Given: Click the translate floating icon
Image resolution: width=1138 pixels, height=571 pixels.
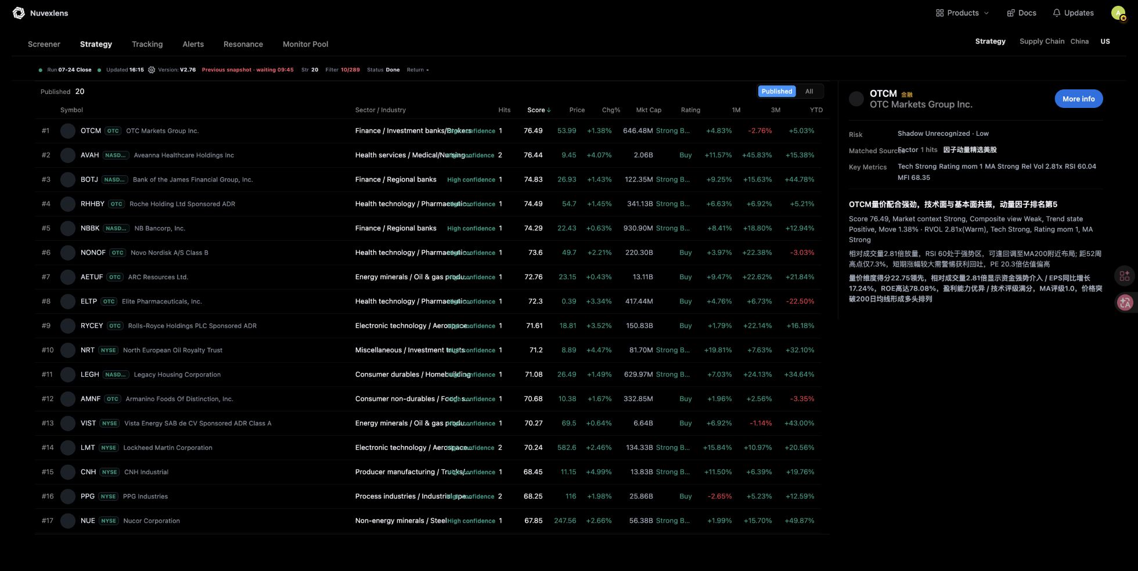Looking at the screenshot, I should tap(1125, 302).
